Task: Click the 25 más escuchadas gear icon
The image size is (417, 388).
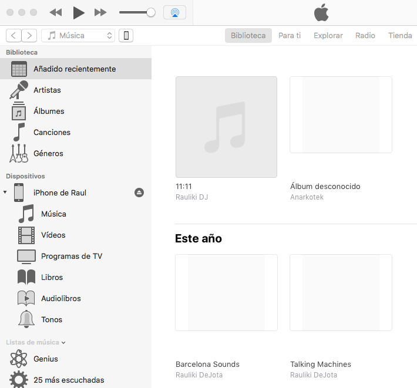Action: (x=19, y=379)
